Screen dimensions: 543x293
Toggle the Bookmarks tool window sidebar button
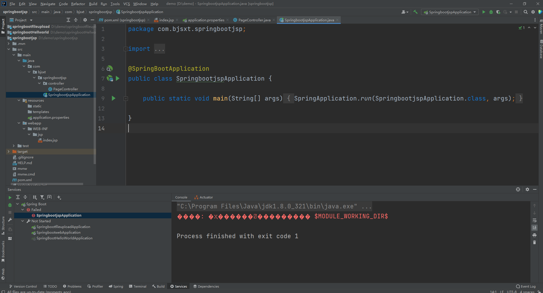[x=3, y=252]
